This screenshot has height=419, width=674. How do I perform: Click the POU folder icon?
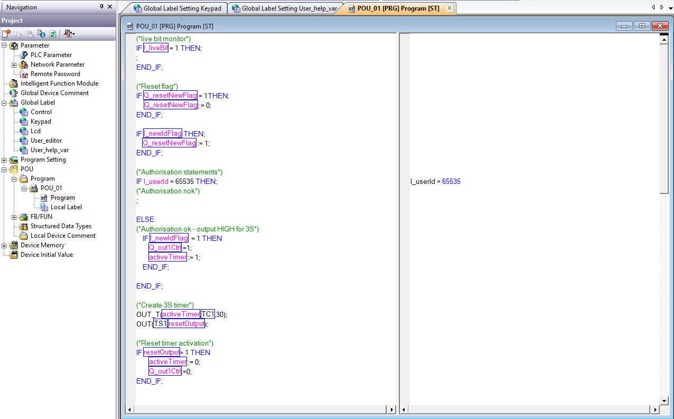coord(14,169)
